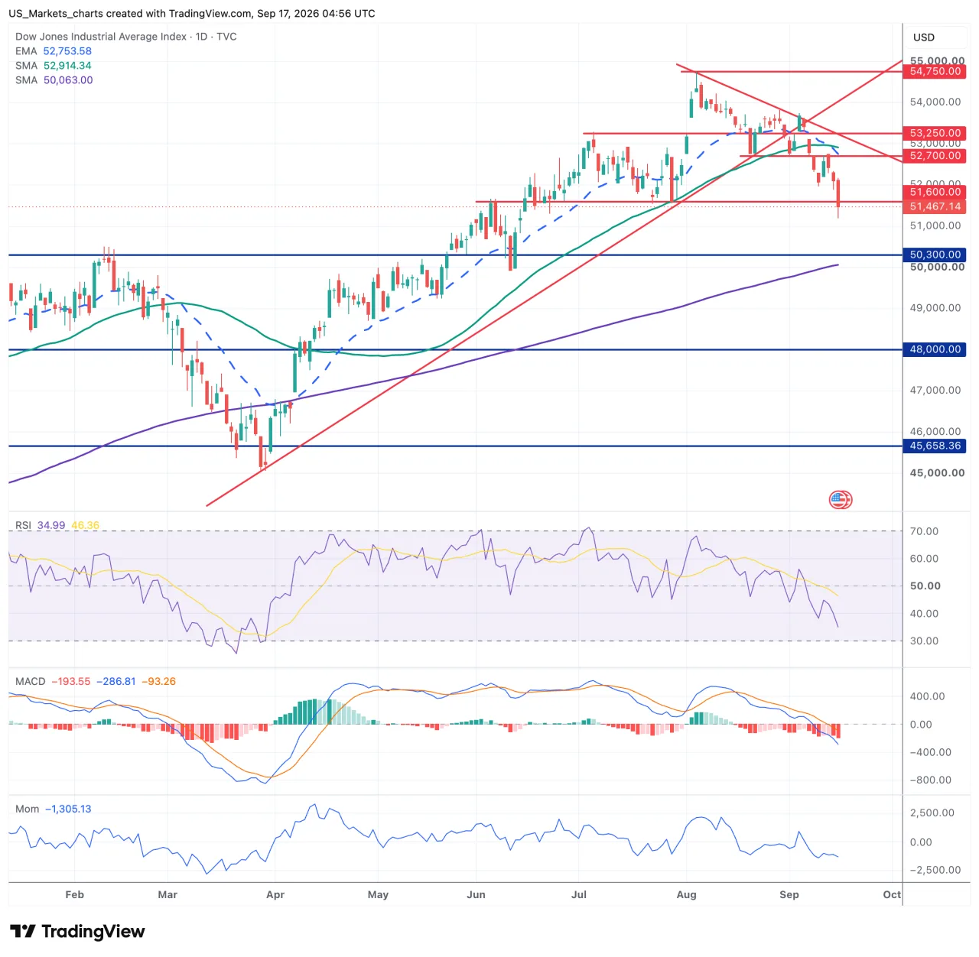Click the 400.00 value on MACD axis

pyautogui.click(x=927, y=696)
